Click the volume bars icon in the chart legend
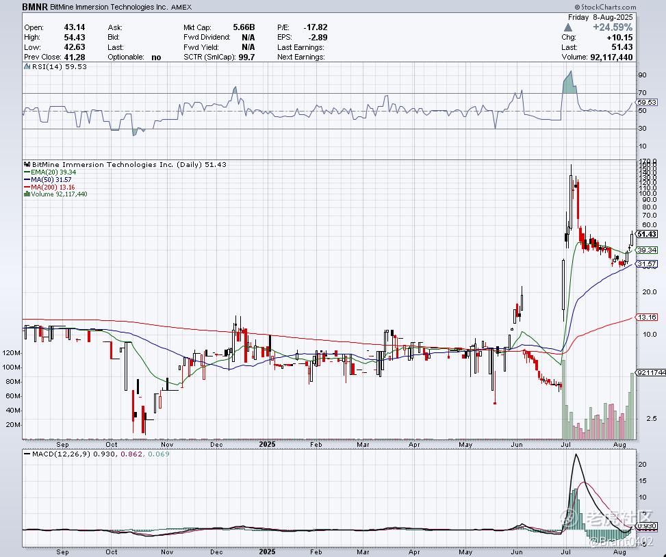The width and height of the screenshot is (666, 557). pos(27,194)
